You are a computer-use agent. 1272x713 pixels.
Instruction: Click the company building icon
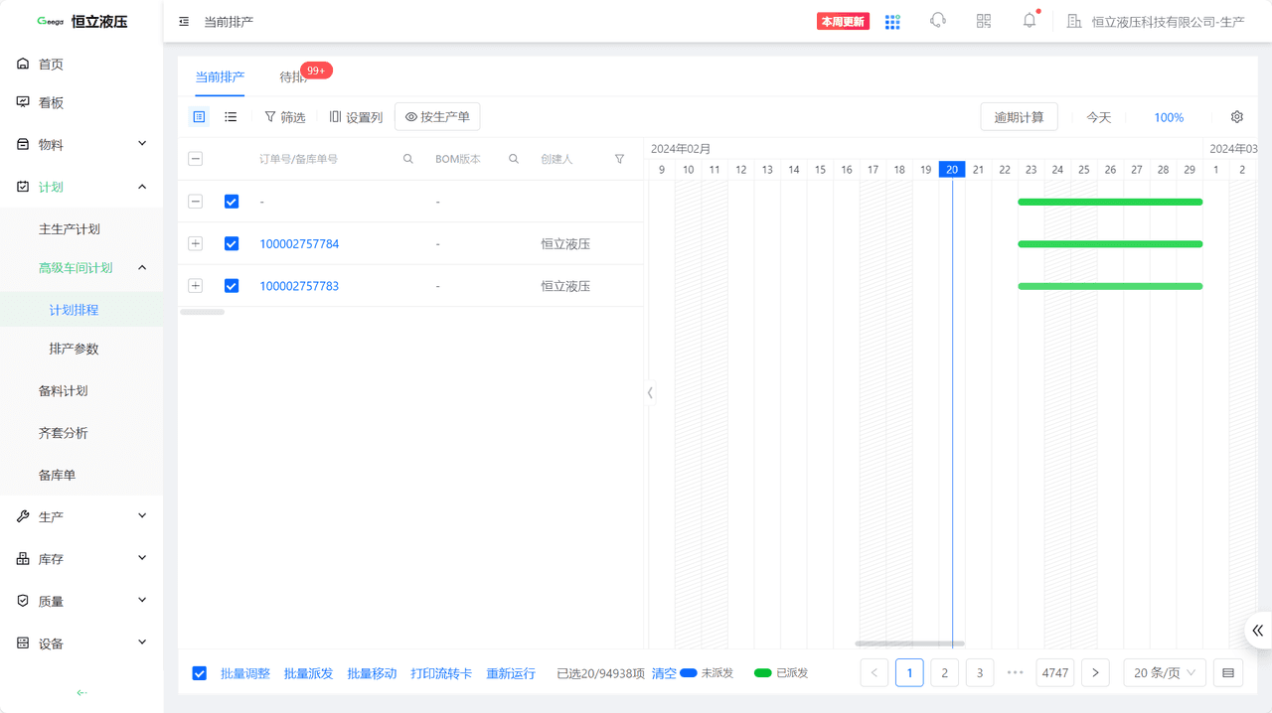pyautogui.click(x=1074, y=21)
